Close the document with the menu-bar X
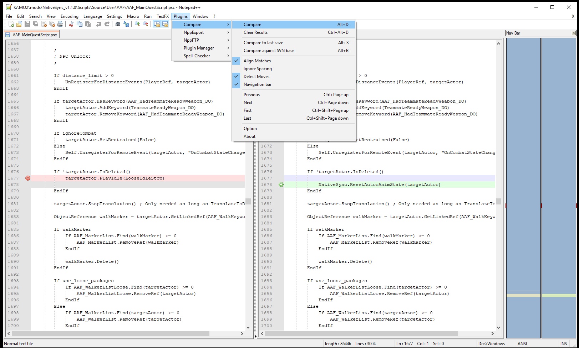Screen dimensions: 579x348 [573, 16]
